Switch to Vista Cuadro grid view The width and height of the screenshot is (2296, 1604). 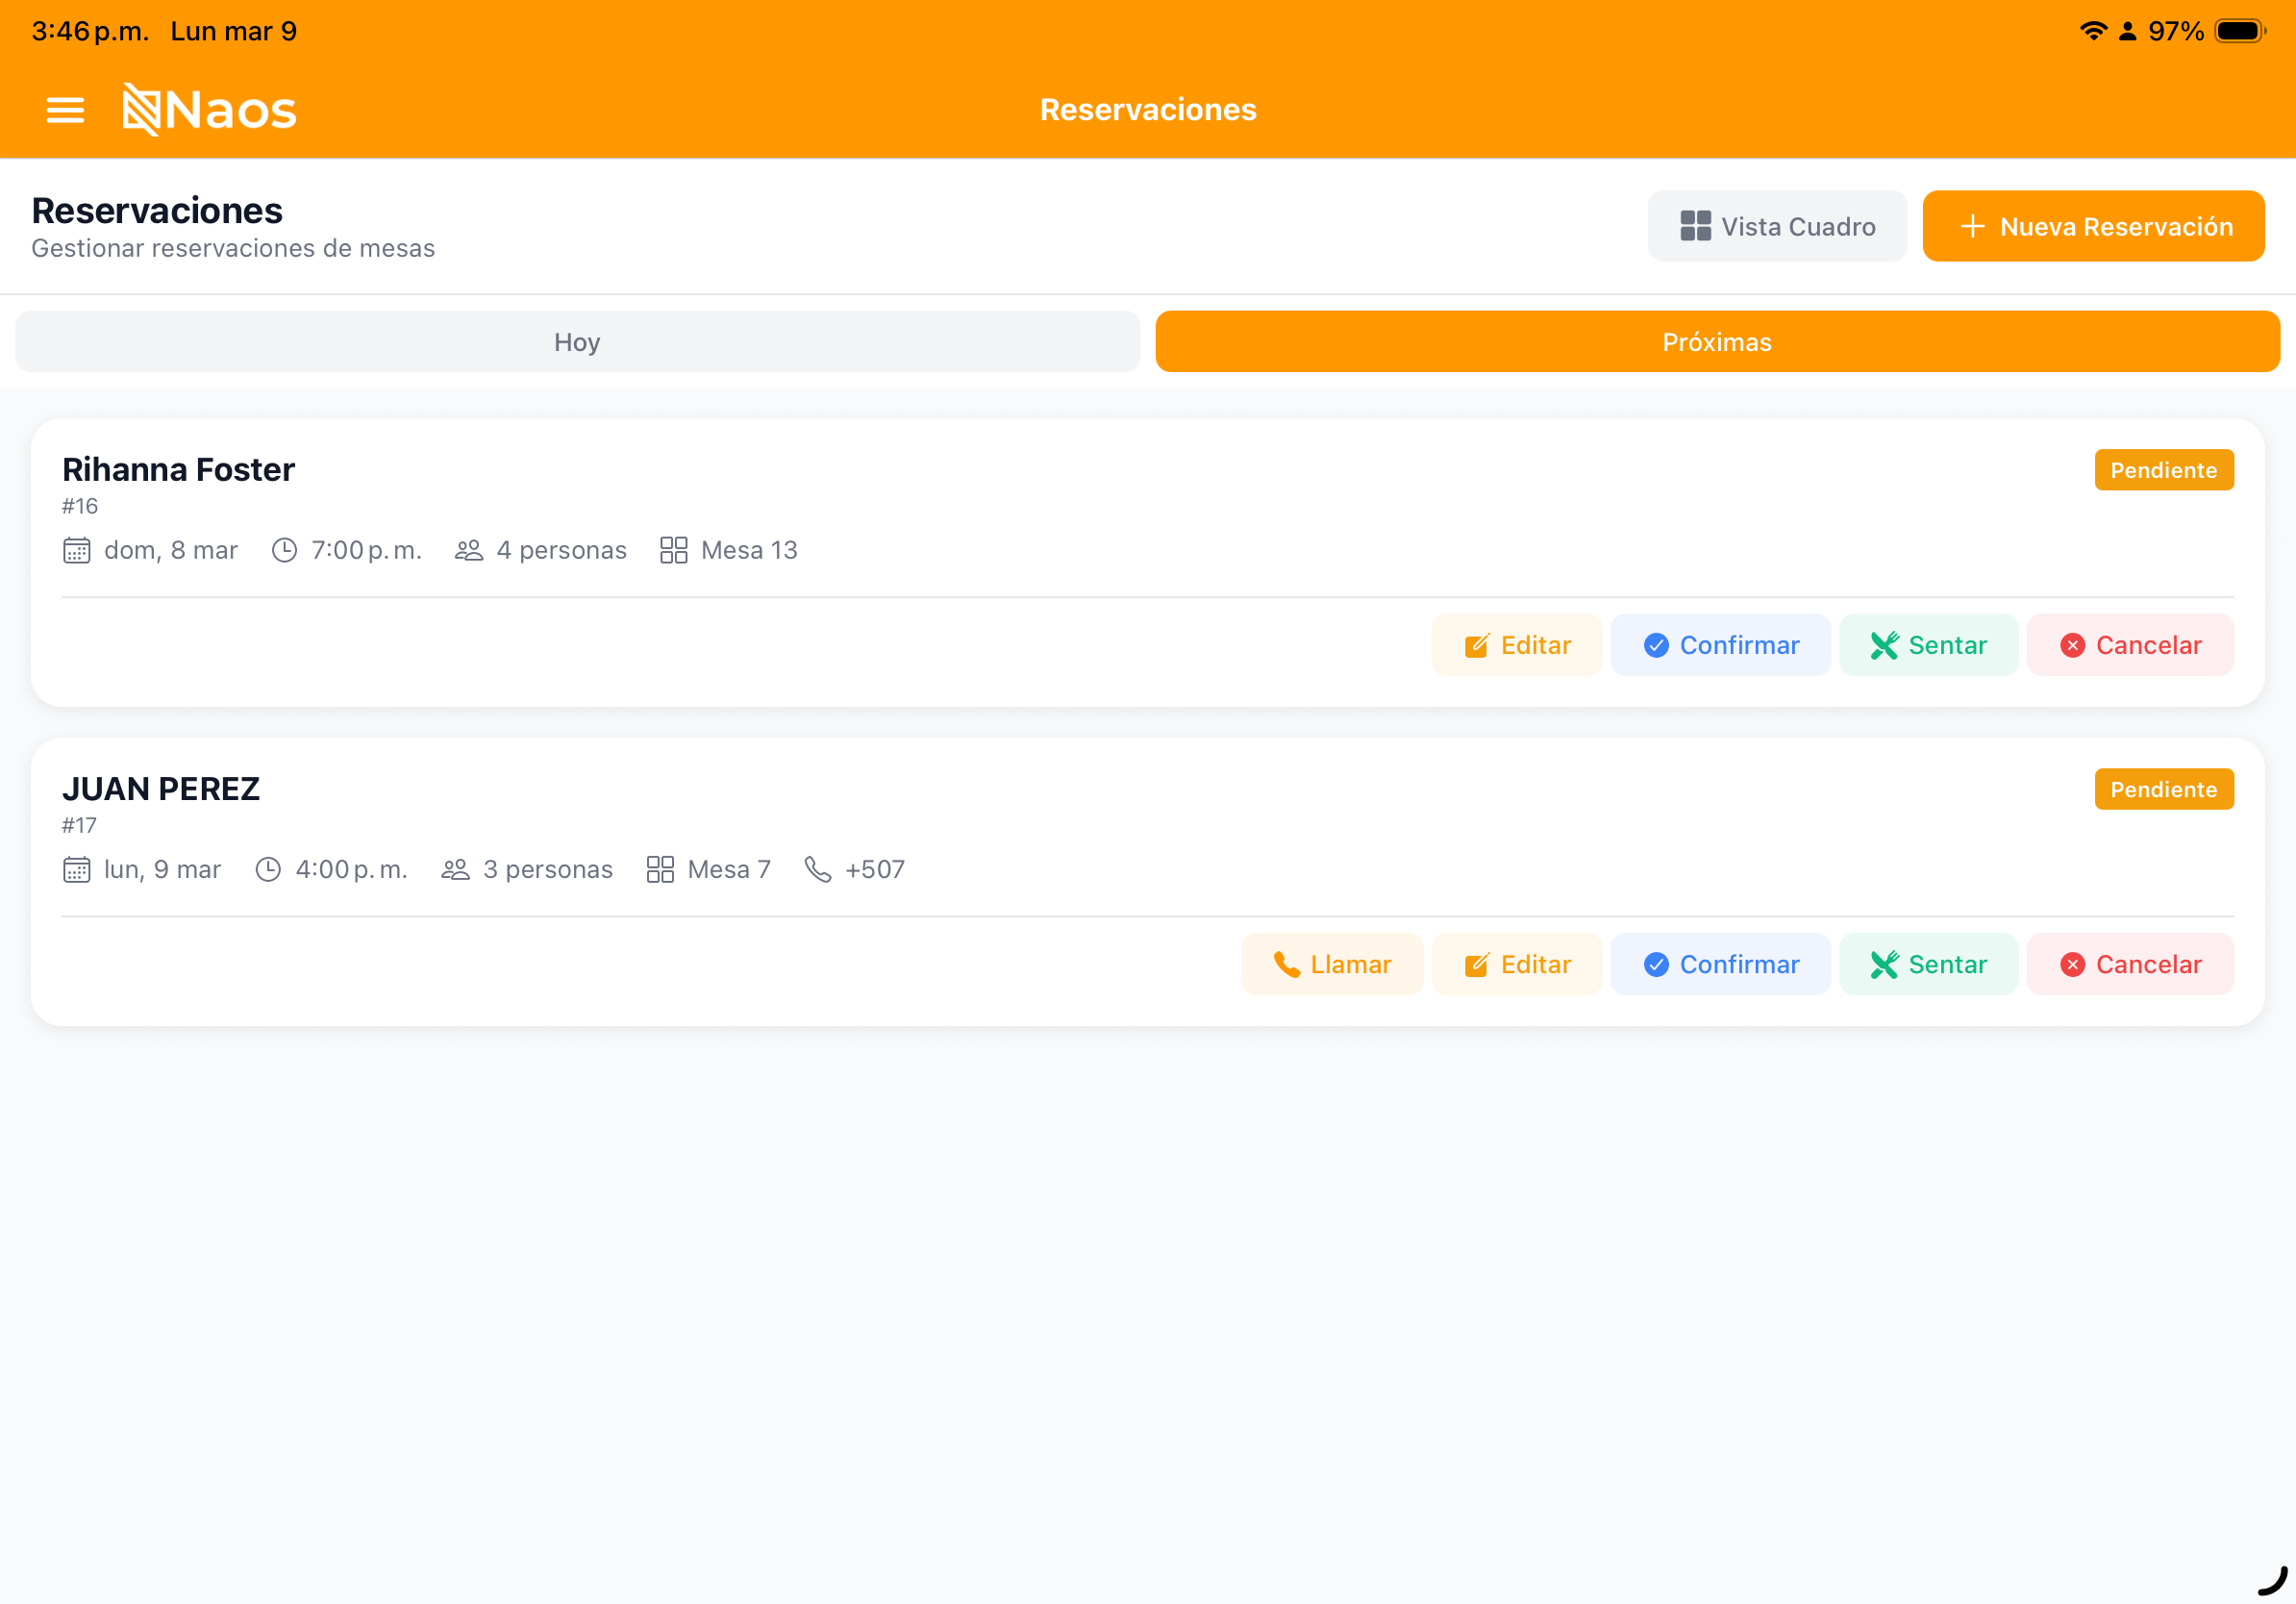tap(1776, 226)
